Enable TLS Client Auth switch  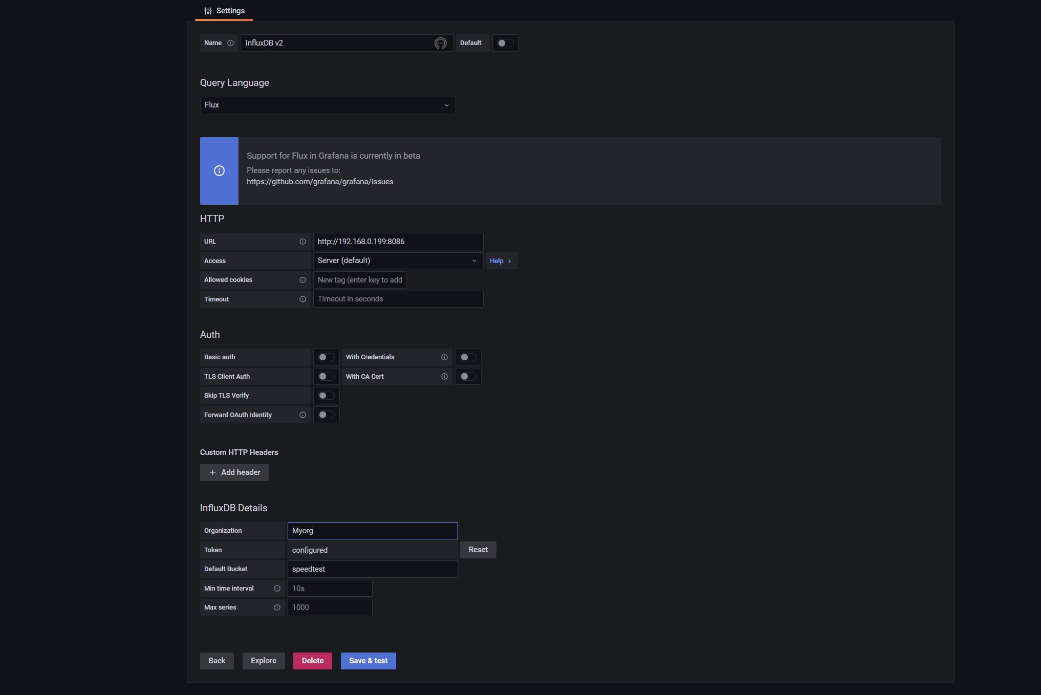point(326,377)
